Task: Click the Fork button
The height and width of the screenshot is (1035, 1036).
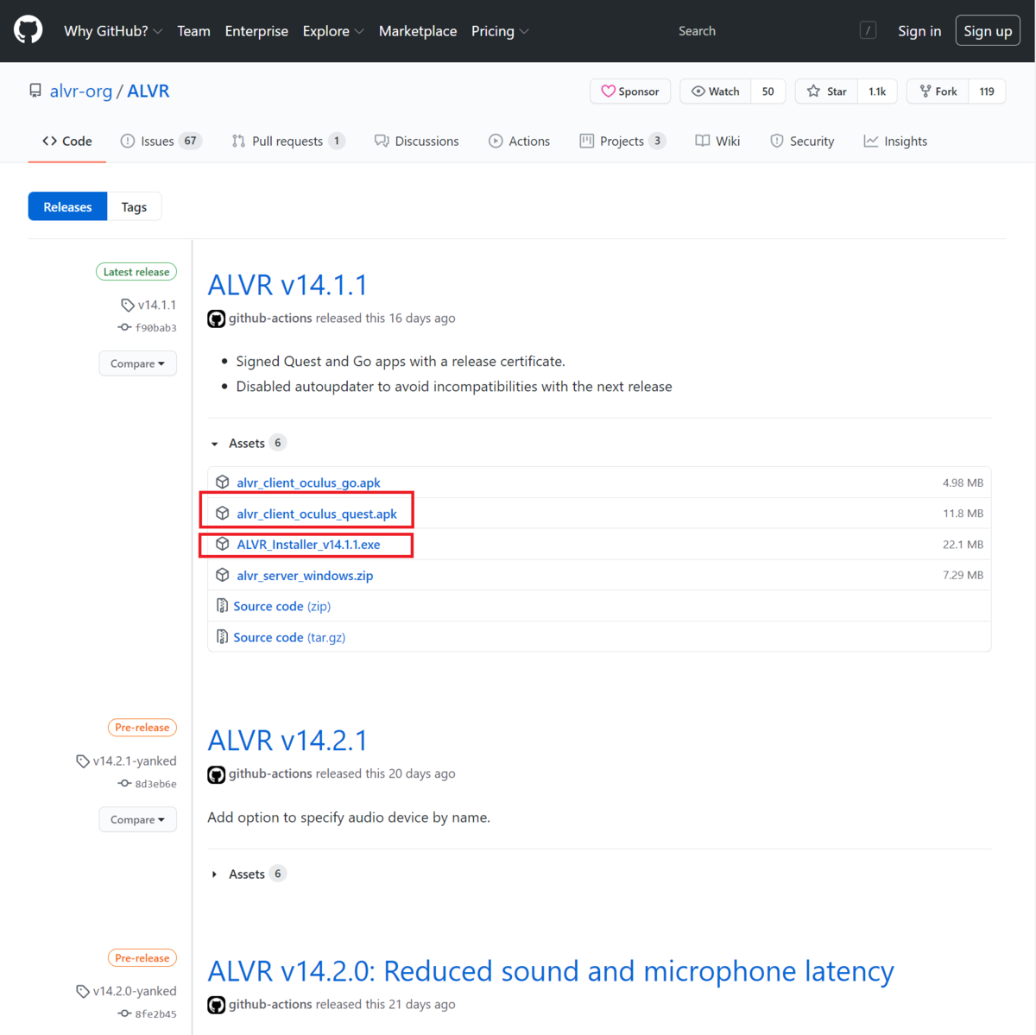Action: tap(938, 92)
